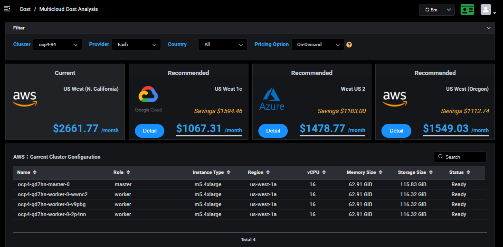The width and height of the screenshot is (503, 247).
Task: Click AWS Current Cluster Configuration heading
Action: [57, 157]
